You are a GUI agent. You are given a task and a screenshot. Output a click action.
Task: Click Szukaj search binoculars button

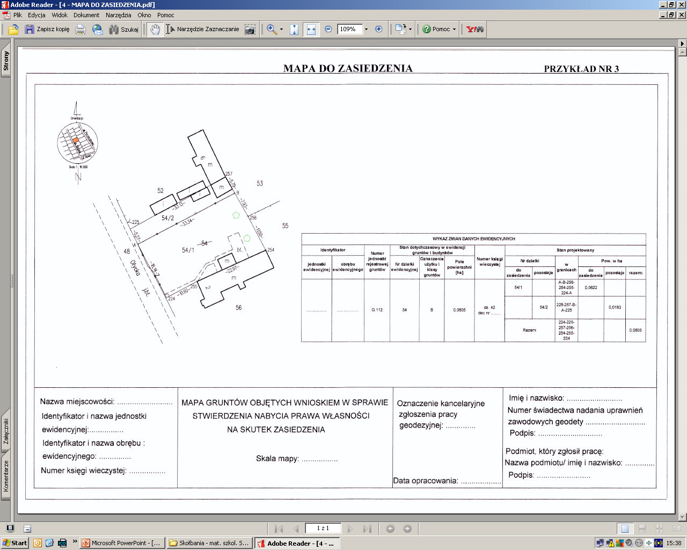123,29
